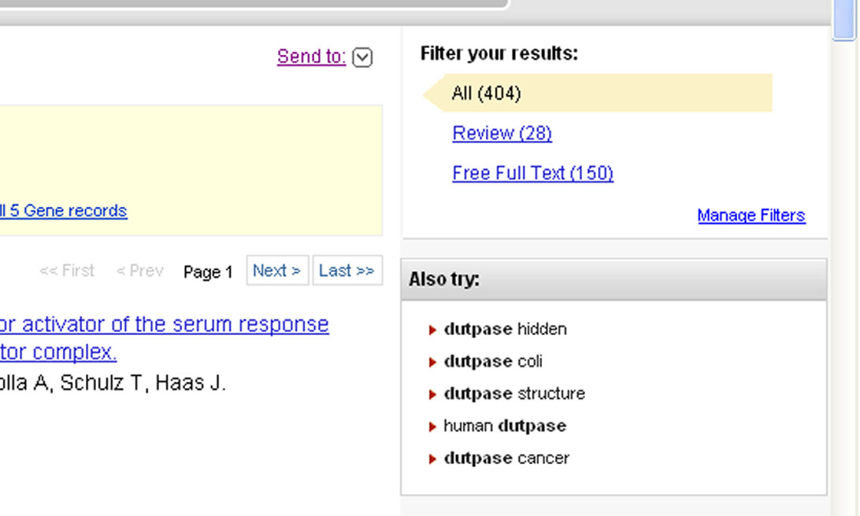Click red arrow beside 'dutpase coli'
This screenshot has height=516, width=860.
432,363
